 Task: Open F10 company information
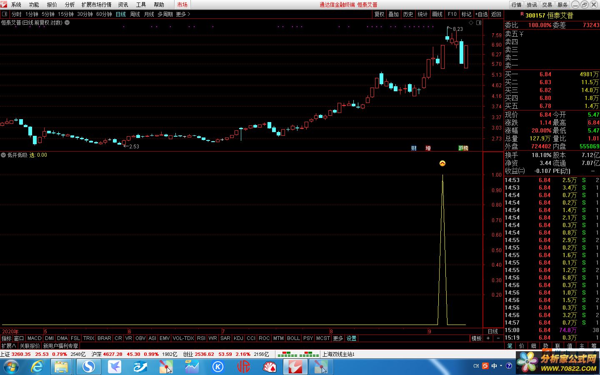pos(452,14)
